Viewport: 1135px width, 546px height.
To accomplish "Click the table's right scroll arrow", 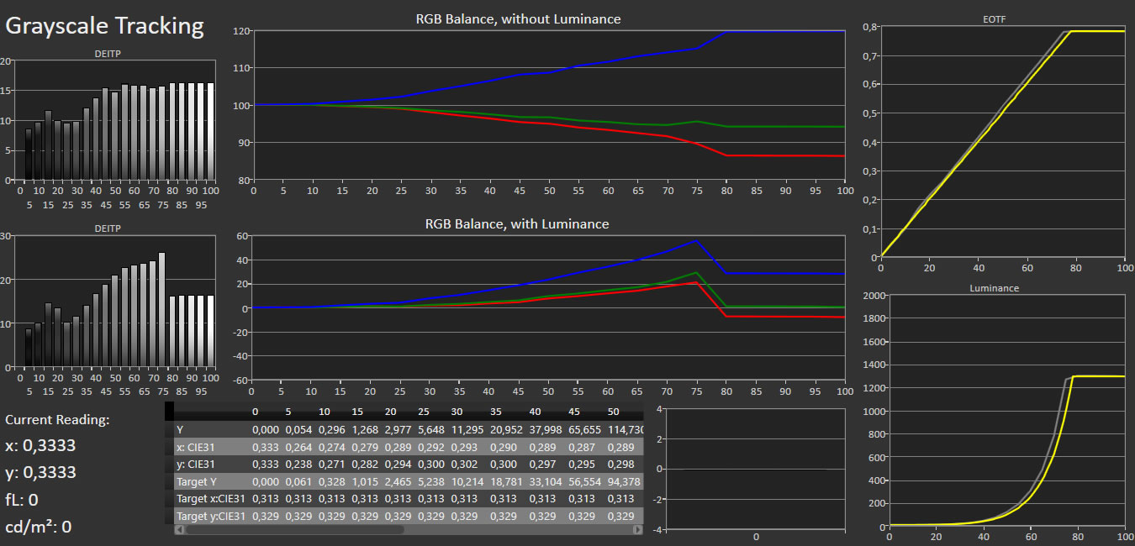I will tap(638, 530).
